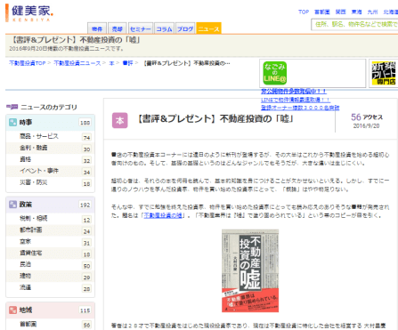Go to 不動産投資ニュース breadcrumb

pos(77,63)
